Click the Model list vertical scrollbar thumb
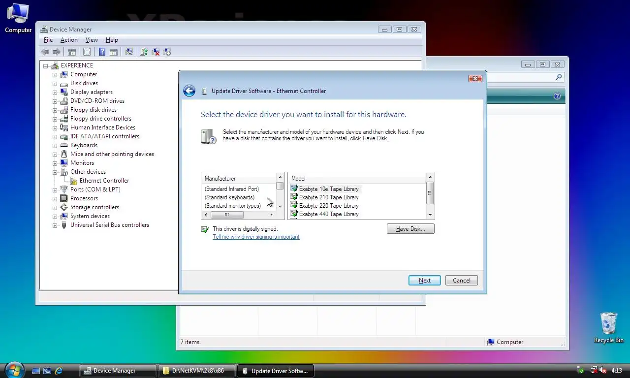Viewport: 630px width, 378px height. [x=430, y=193]
